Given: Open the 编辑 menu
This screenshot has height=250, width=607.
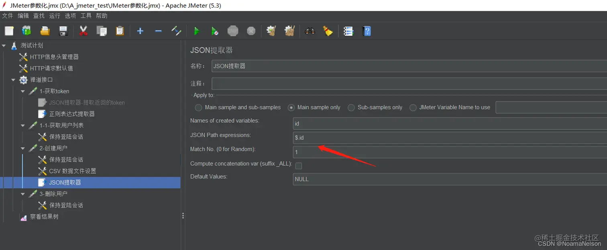Looking at the screenshot, I should click(x=23, y=16).
